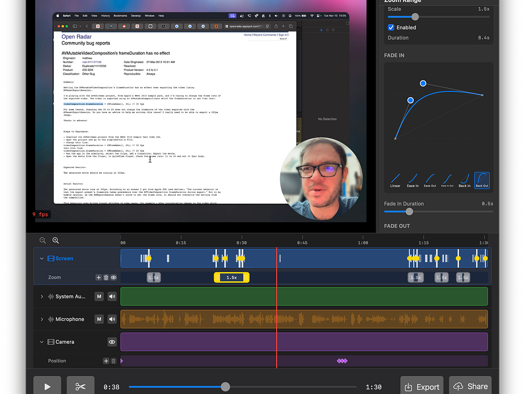Click the 0:45 timeline ruler mark
Image resolution: width=525 pixels, height=394 pixels.
click(x=302, y=243)
